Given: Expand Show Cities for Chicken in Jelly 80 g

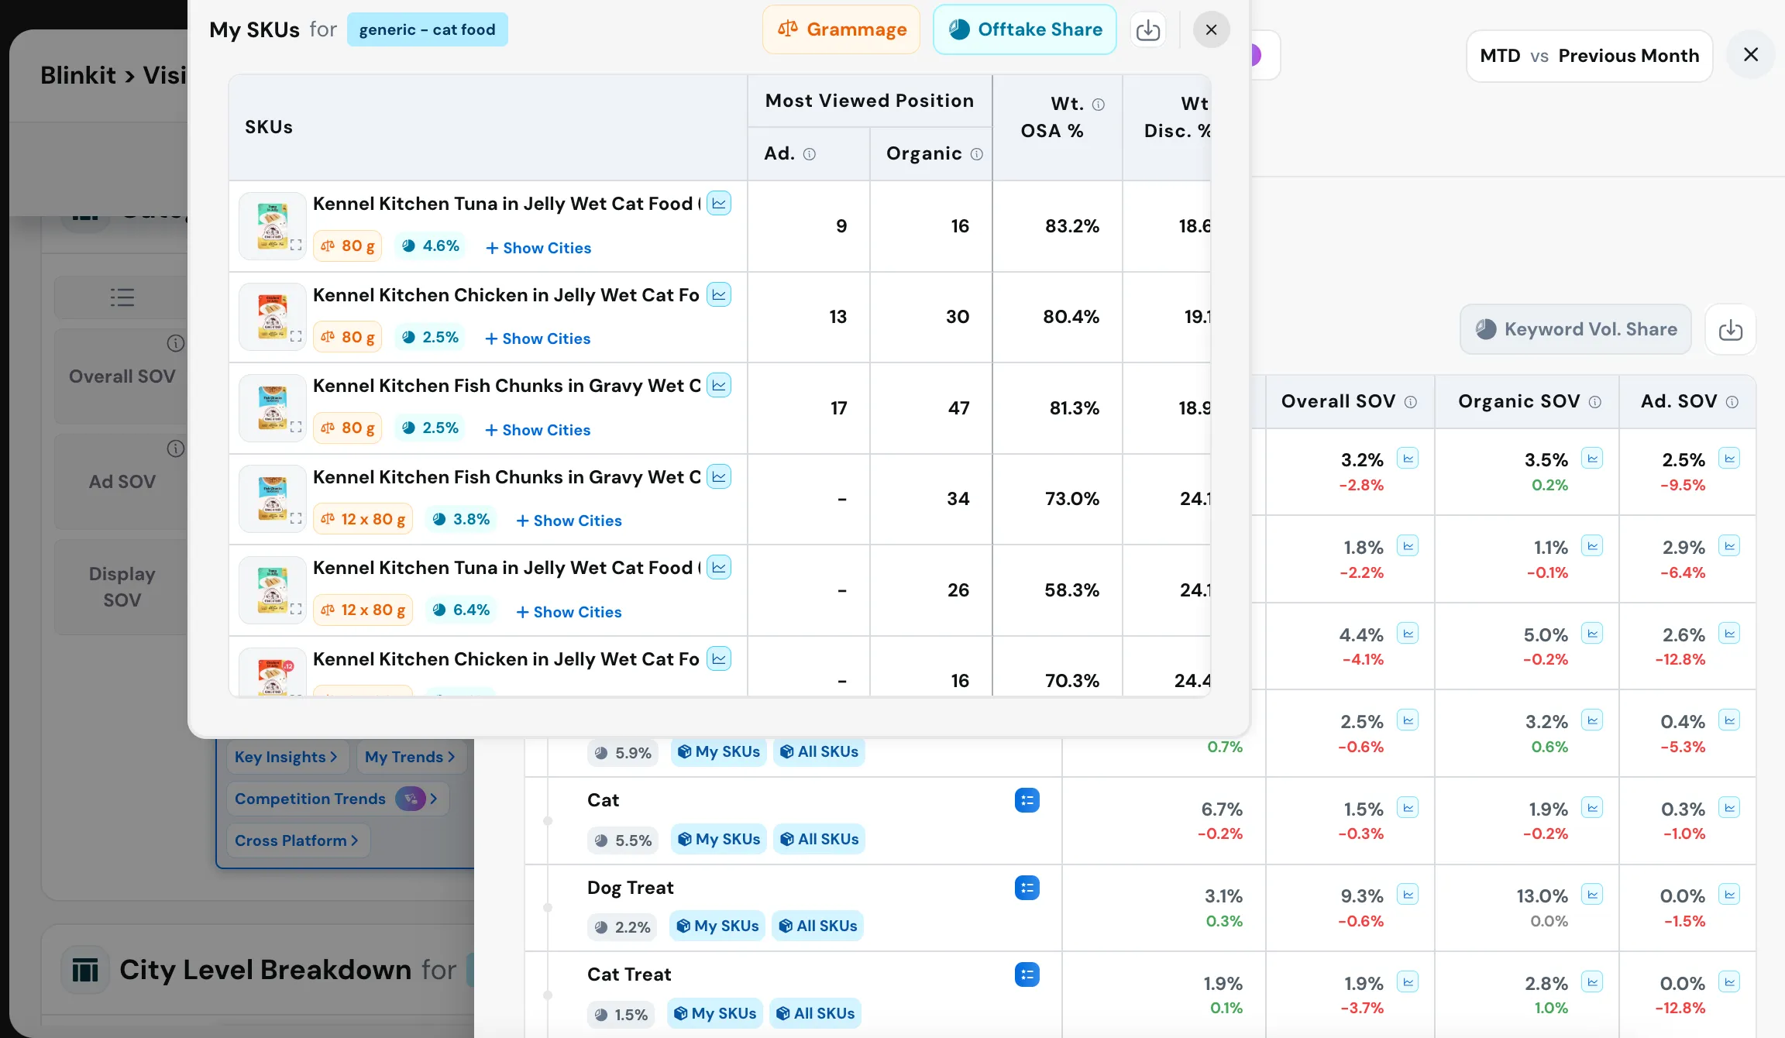Looking at the screenshot, I should pos(538,339).
